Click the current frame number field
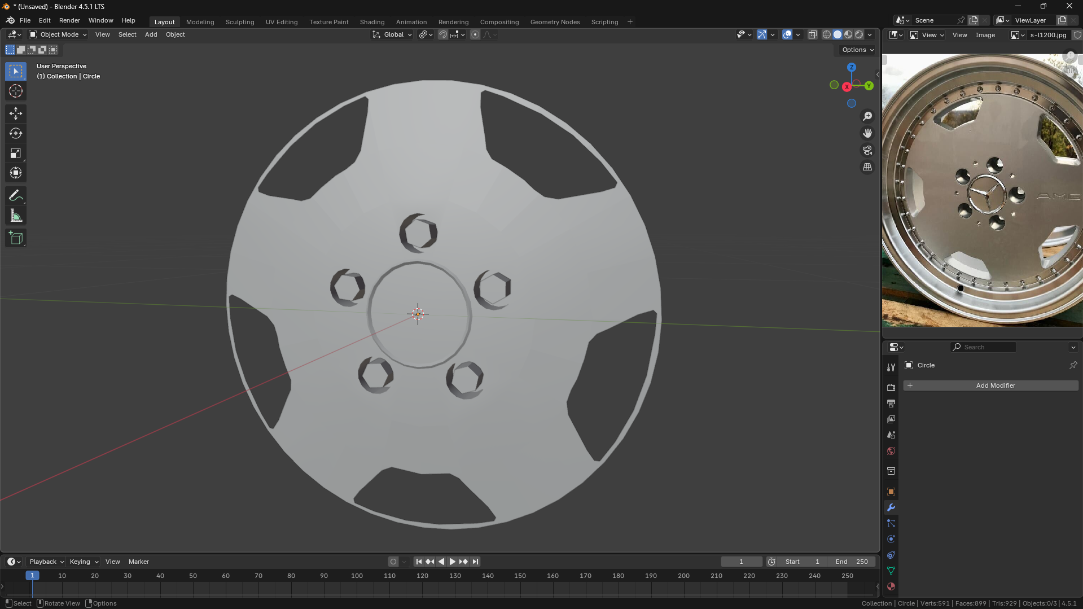1083x609 pixels. tap(741, 562)
